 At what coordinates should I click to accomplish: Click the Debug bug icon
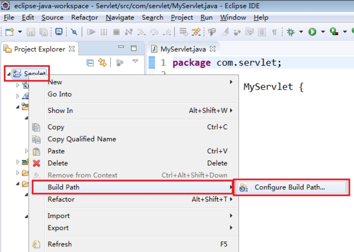click(x=291, y=32)
